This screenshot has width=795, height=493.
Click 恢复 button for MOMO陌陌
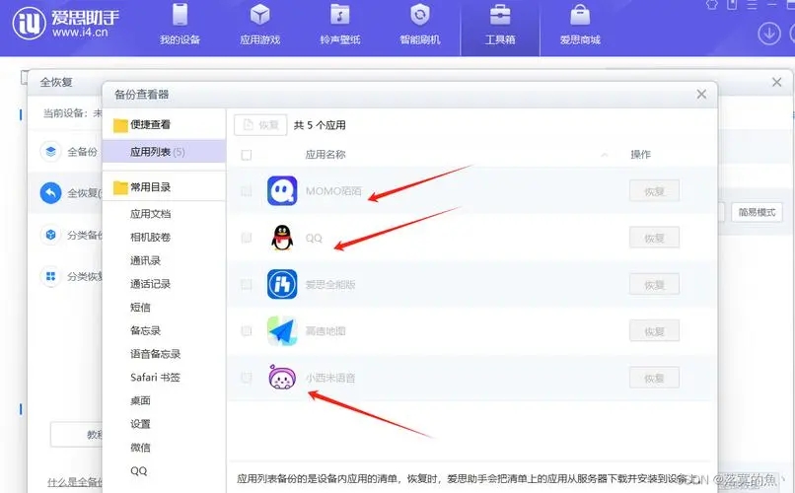pyautogui.click(x=654, y=191)
